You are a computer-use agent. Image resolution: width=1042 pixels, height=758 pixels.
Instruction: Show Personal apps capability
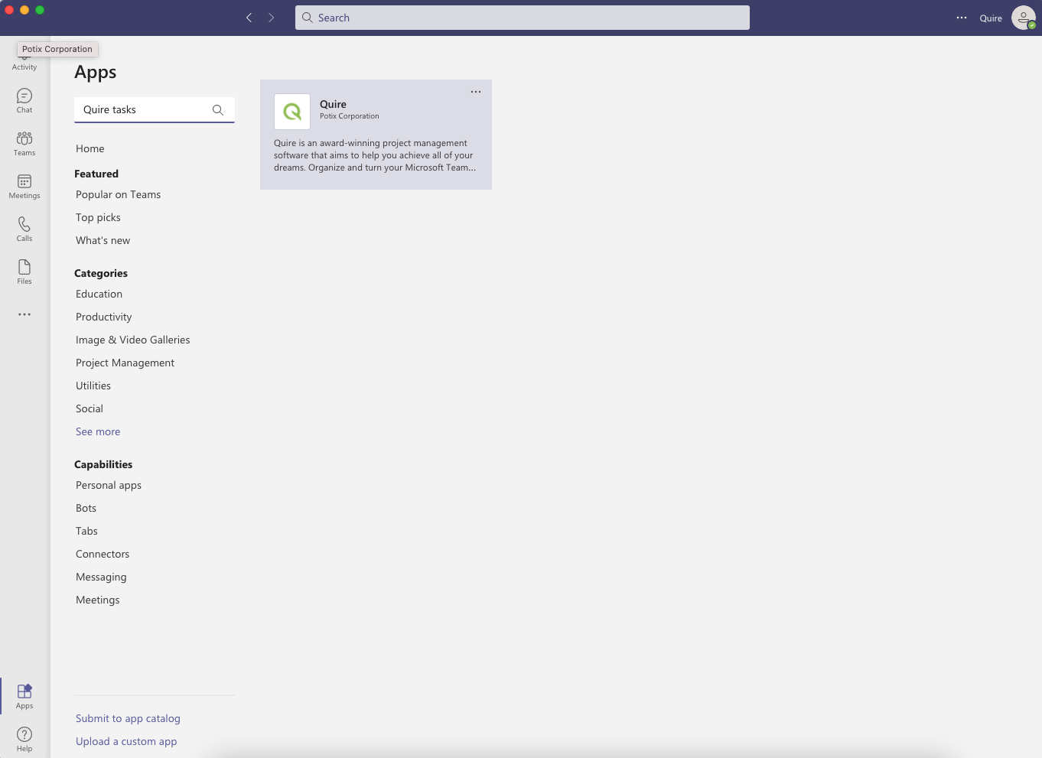[109, 486]
